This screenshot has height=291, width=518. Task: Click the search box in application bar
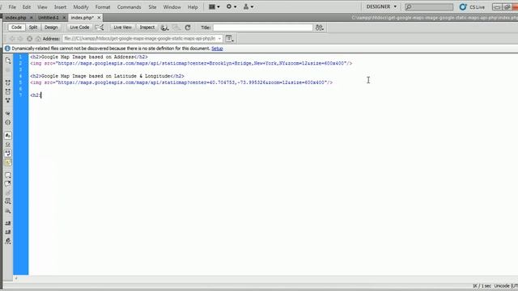pyautogui.click(x=429, y=7)
